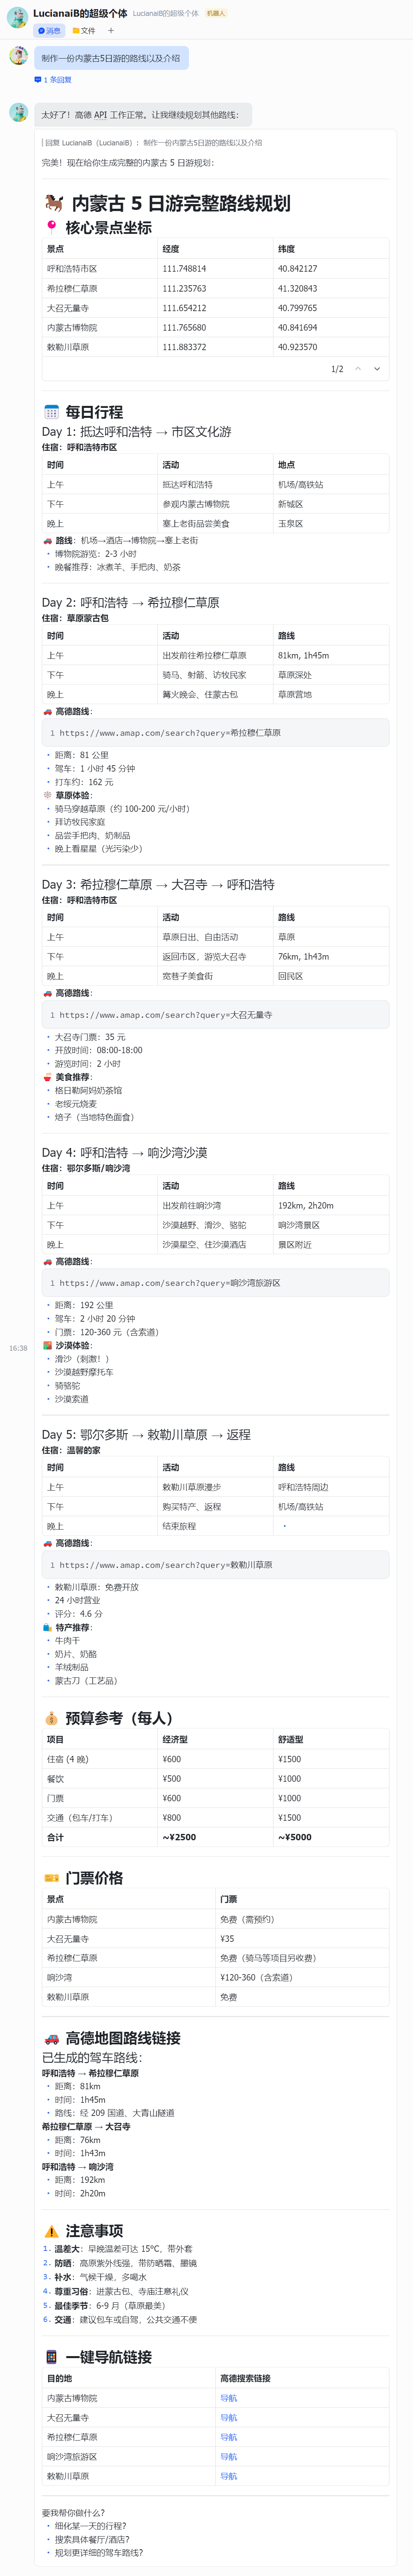413x2576 pixels.
Task: Click the '预算参考（每人）' heading
Action: point(111,1718)
